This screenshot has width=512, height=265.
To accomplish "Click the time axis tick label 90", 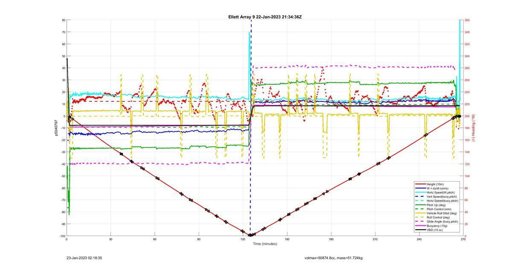I will pos(199,239).
